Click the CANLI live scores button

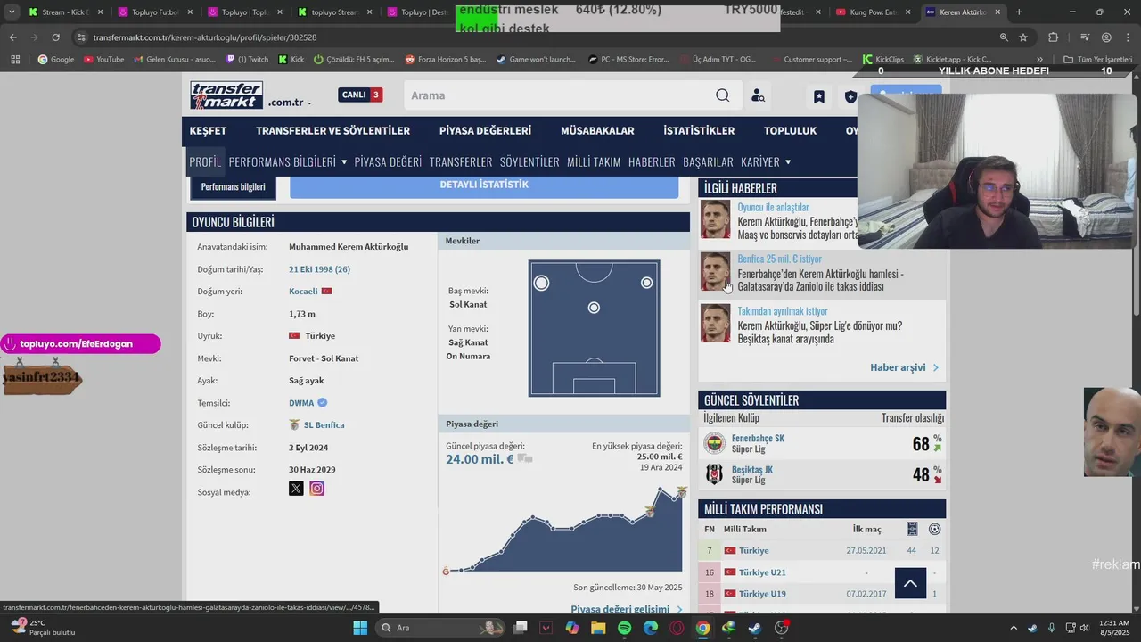[x=360, y=95]
